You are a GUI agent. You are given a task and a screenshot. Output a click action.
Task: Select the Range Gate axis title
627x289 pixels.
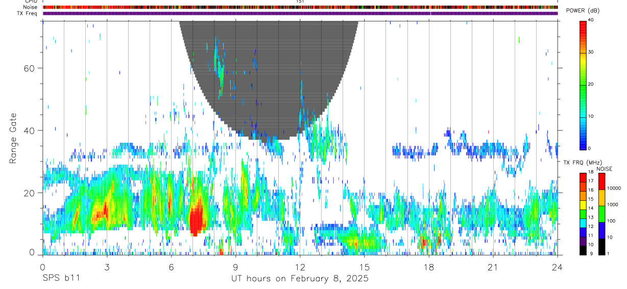pos(13,138)
